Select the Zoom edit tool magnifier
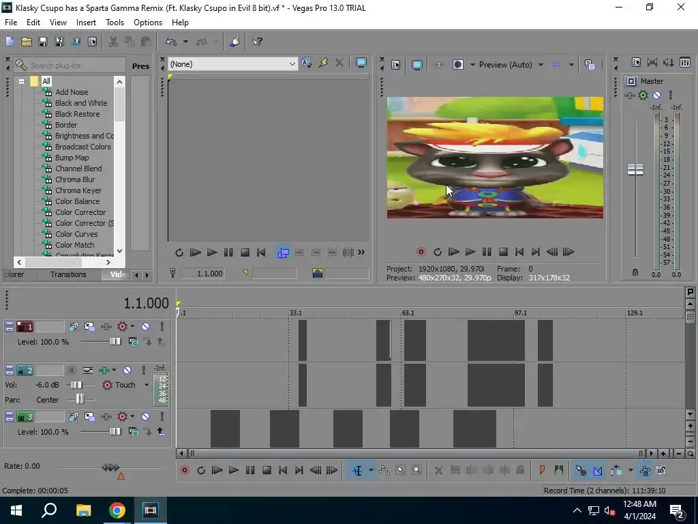The image size is (698, 524). (416, 470)
